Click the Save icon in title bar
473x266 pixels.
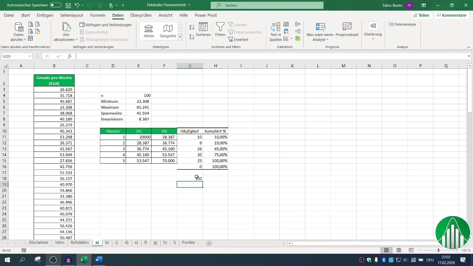[68, 5]
